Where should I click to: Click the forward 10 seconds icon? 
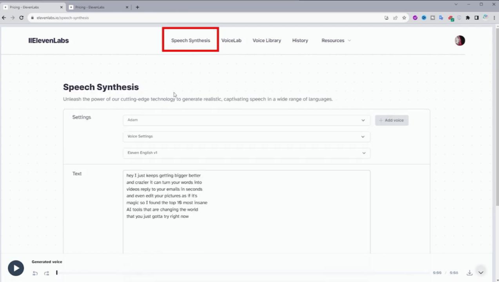pyautogui.click(x=47, y=273)
